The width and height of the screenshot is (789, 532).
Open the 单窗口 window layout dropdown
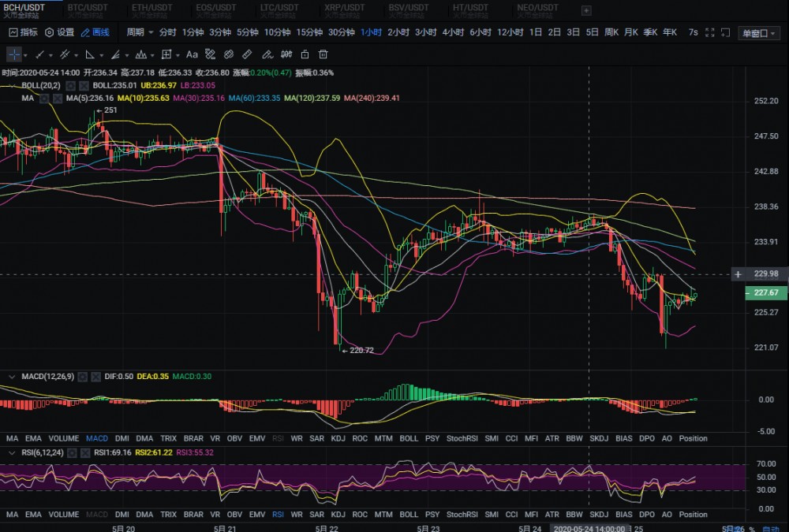758,33
